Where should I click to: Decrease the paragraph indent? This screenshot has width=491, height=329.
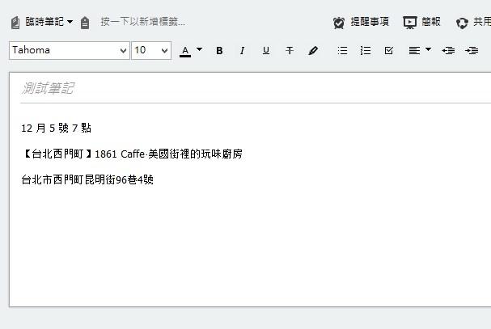tap(448, 51)
